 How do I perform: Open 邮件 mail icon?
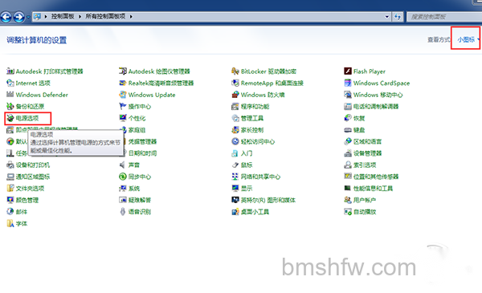click(10, 212)
